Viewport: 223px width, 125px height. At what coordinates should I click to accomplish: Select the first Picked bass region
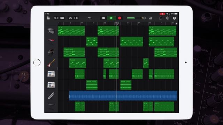coord(78,63)
